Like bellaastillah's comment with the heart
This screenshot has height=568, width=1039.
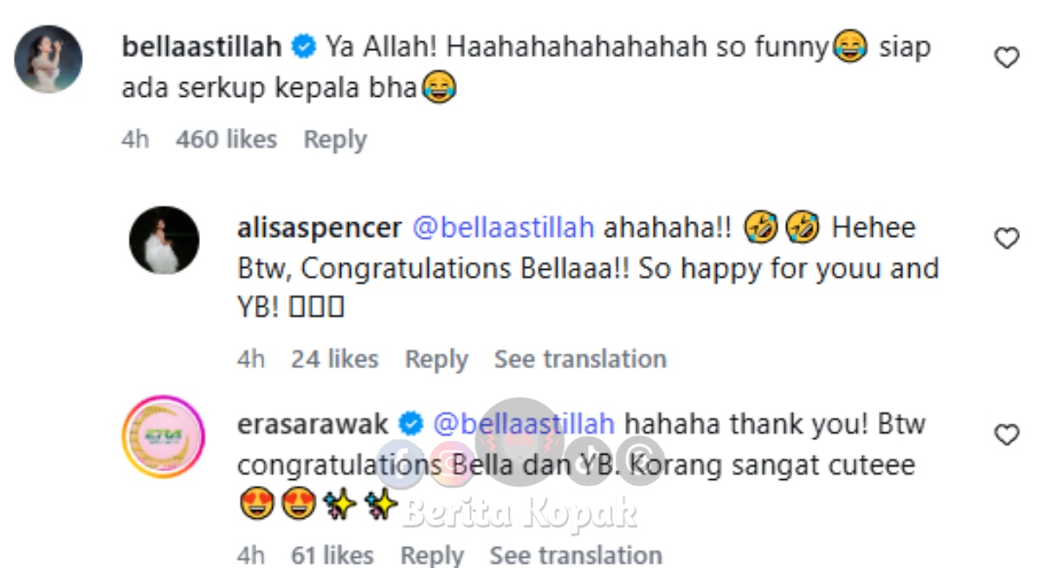pyautogui.click(x=1006, y=59)
